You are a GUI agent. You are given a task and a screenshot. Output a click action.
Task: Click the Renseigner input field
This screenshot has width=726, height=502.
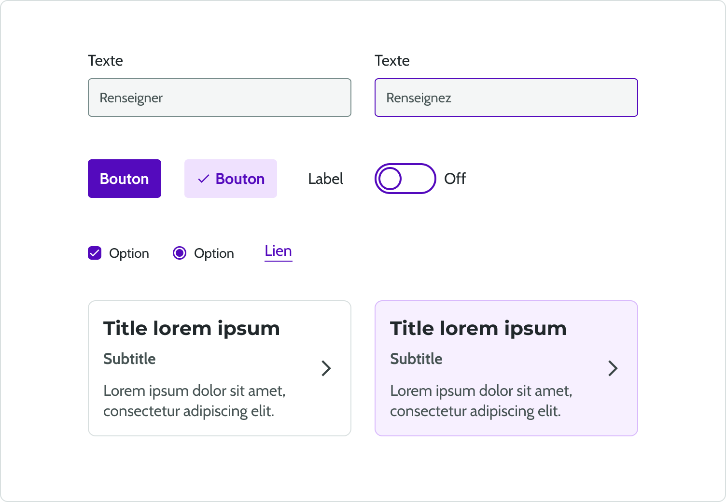coord(219,98)
